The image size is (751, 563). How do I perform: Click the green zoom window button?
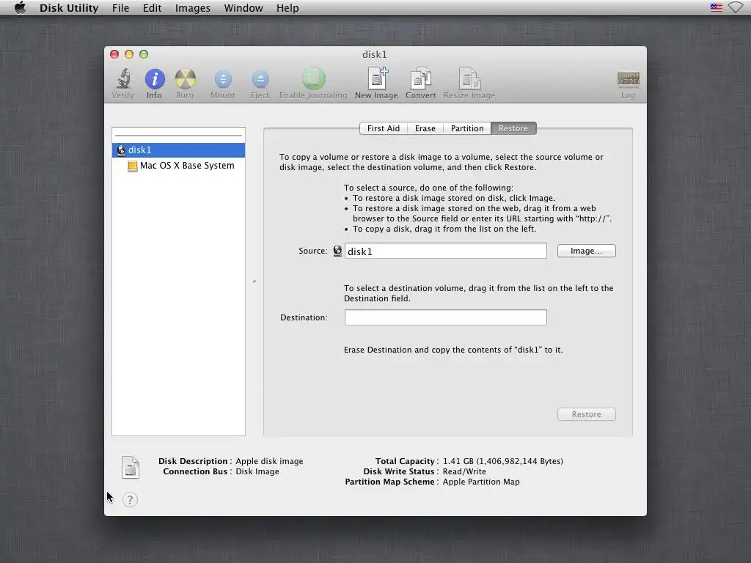(x=144, y=54)
